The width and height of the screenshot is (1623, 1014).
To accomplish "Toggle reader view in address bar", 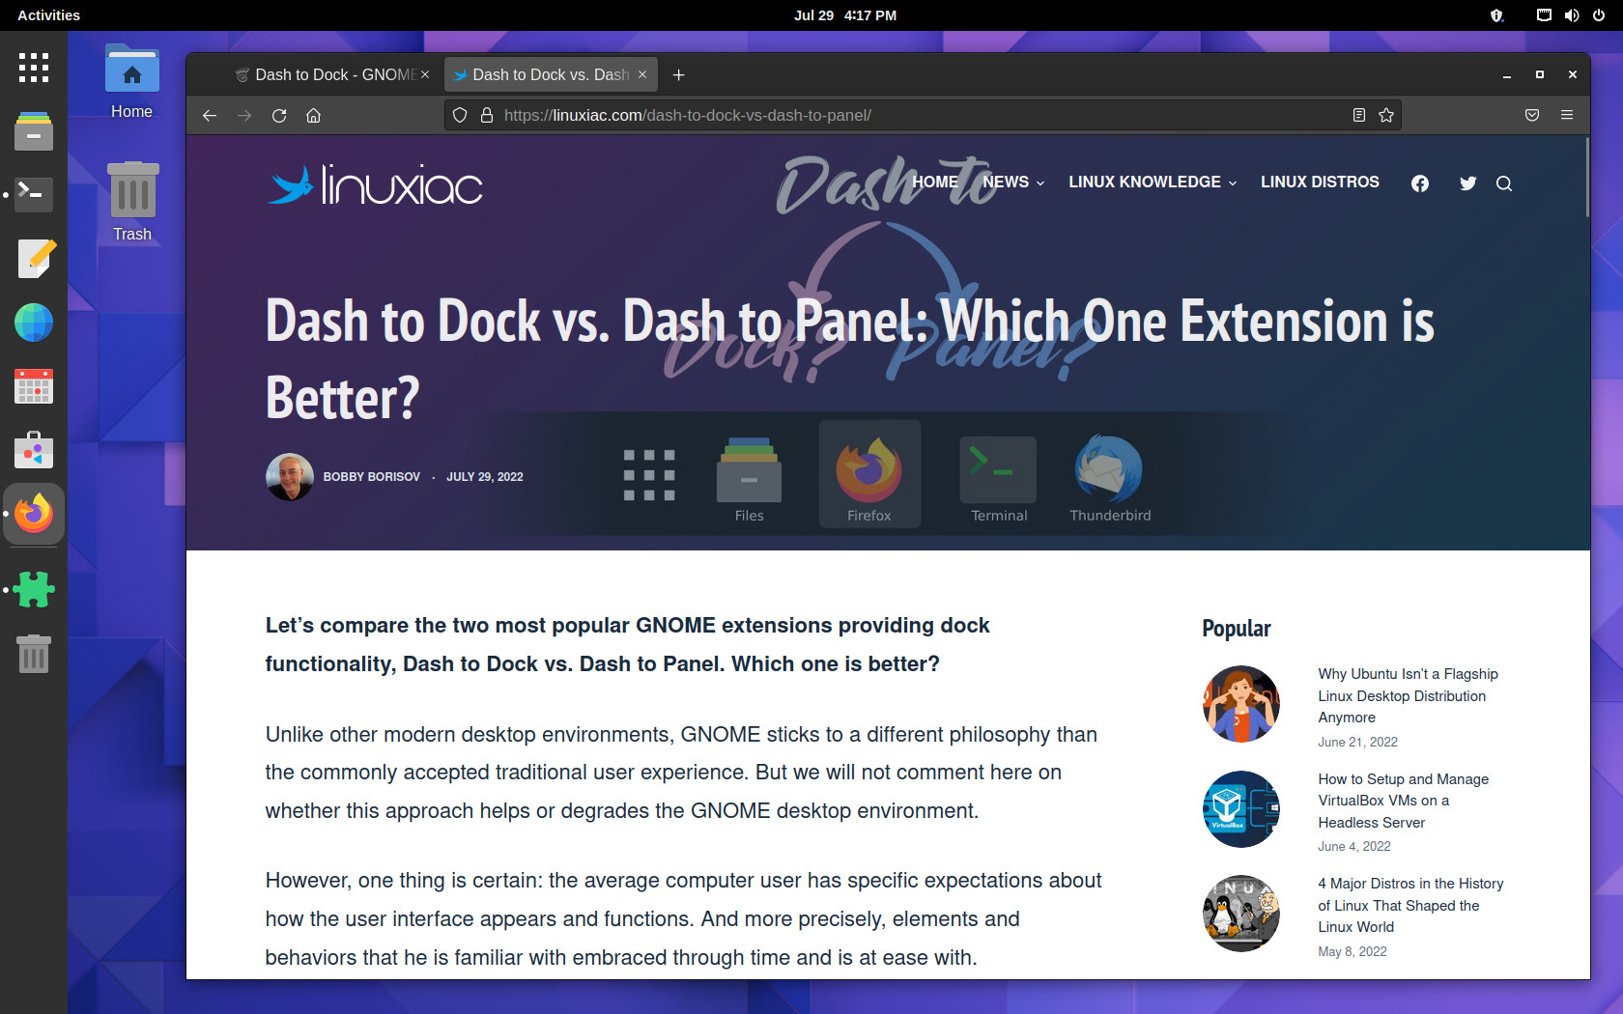I will (x=1359, y=115).
